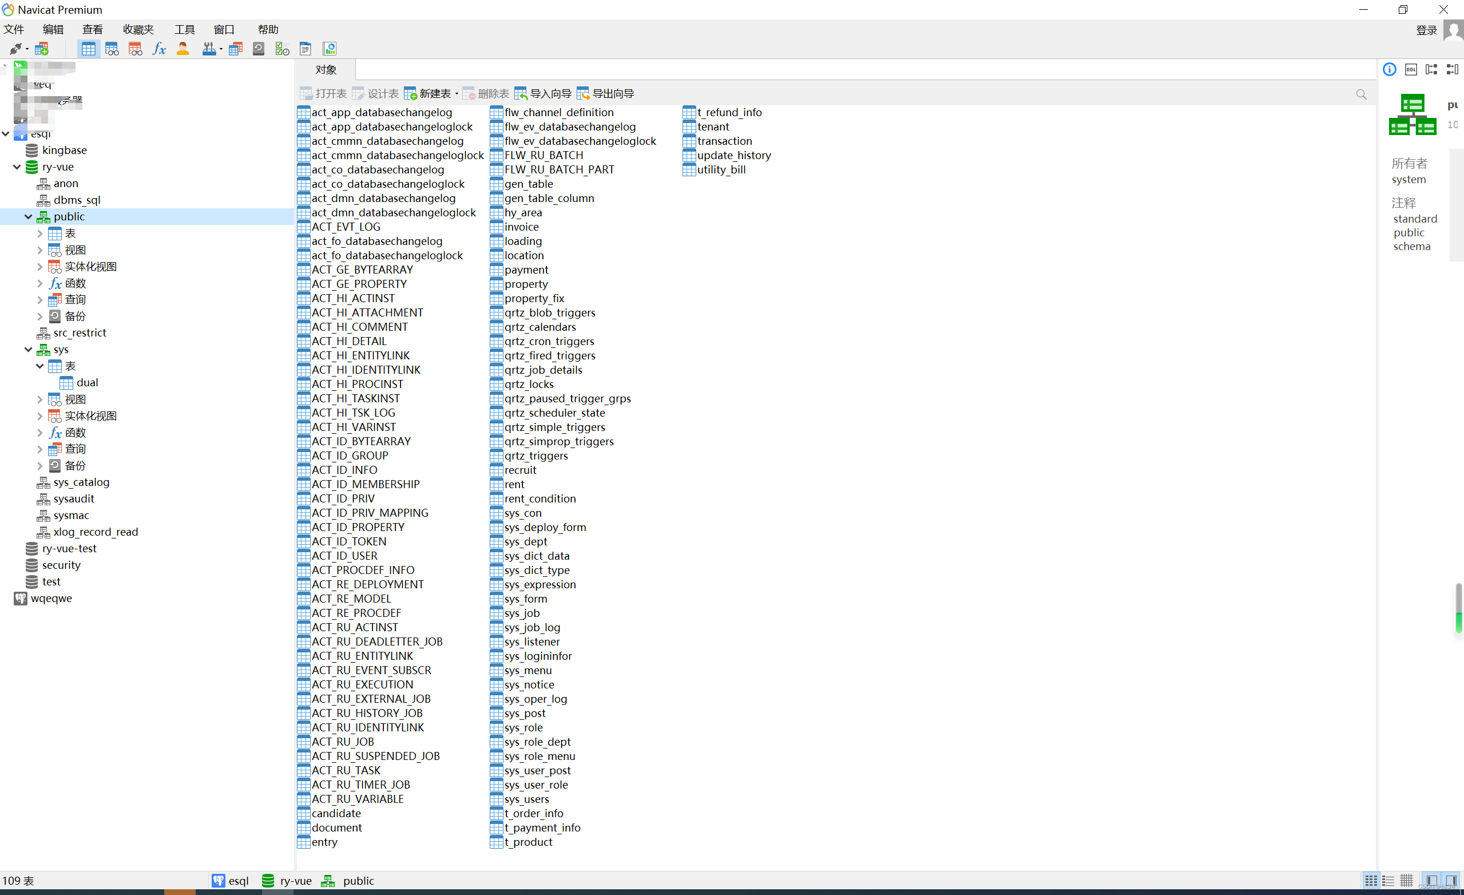Screen dimensions: 1464x895
Task: Collapse the public schema tree node
Action: tap(28, 217)
